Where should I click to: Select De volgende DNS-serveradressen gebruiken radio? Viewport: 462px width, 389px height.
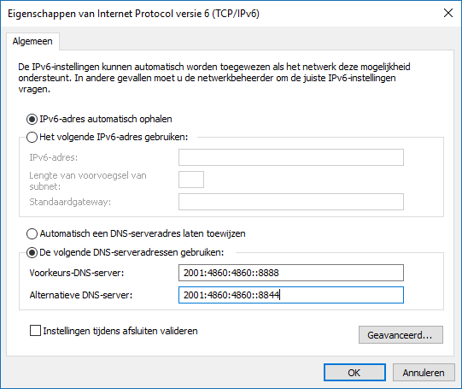click(x=32, y=253)
